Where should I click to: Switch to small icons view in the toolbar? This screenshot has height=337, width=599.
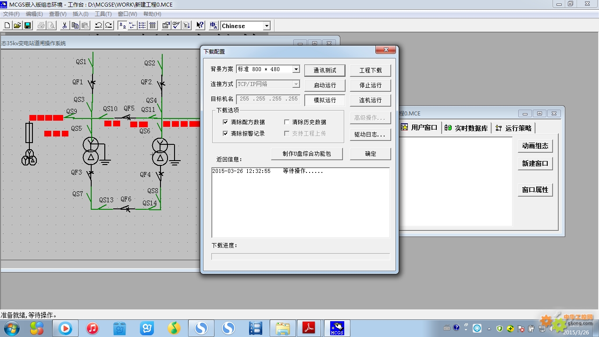click(132, 25)
